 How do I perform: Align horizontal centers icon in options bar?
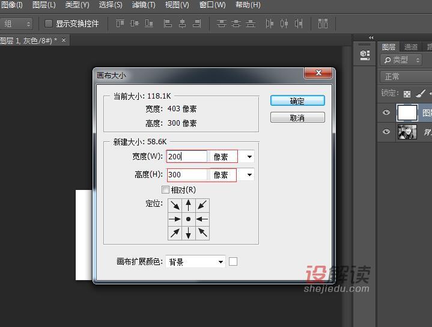(182, 23)
